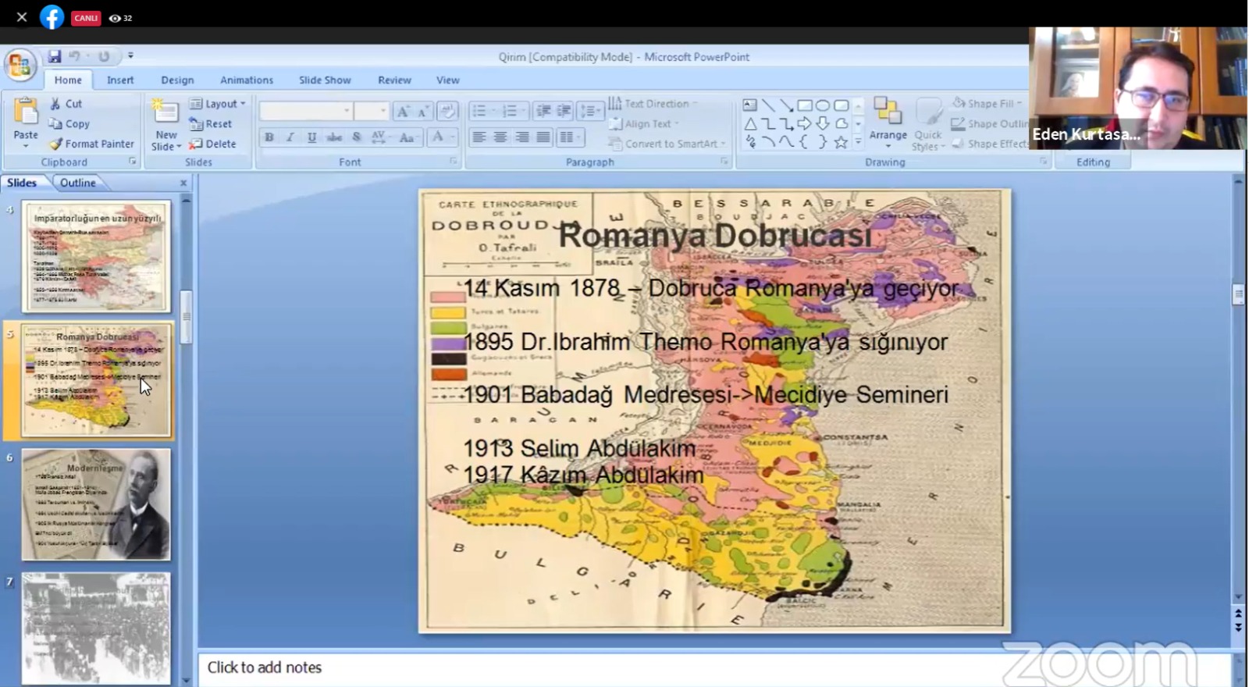Open the Text Direction menu
The height and width of the screenshot is (687, 1249).
click(x=653, y=103)
